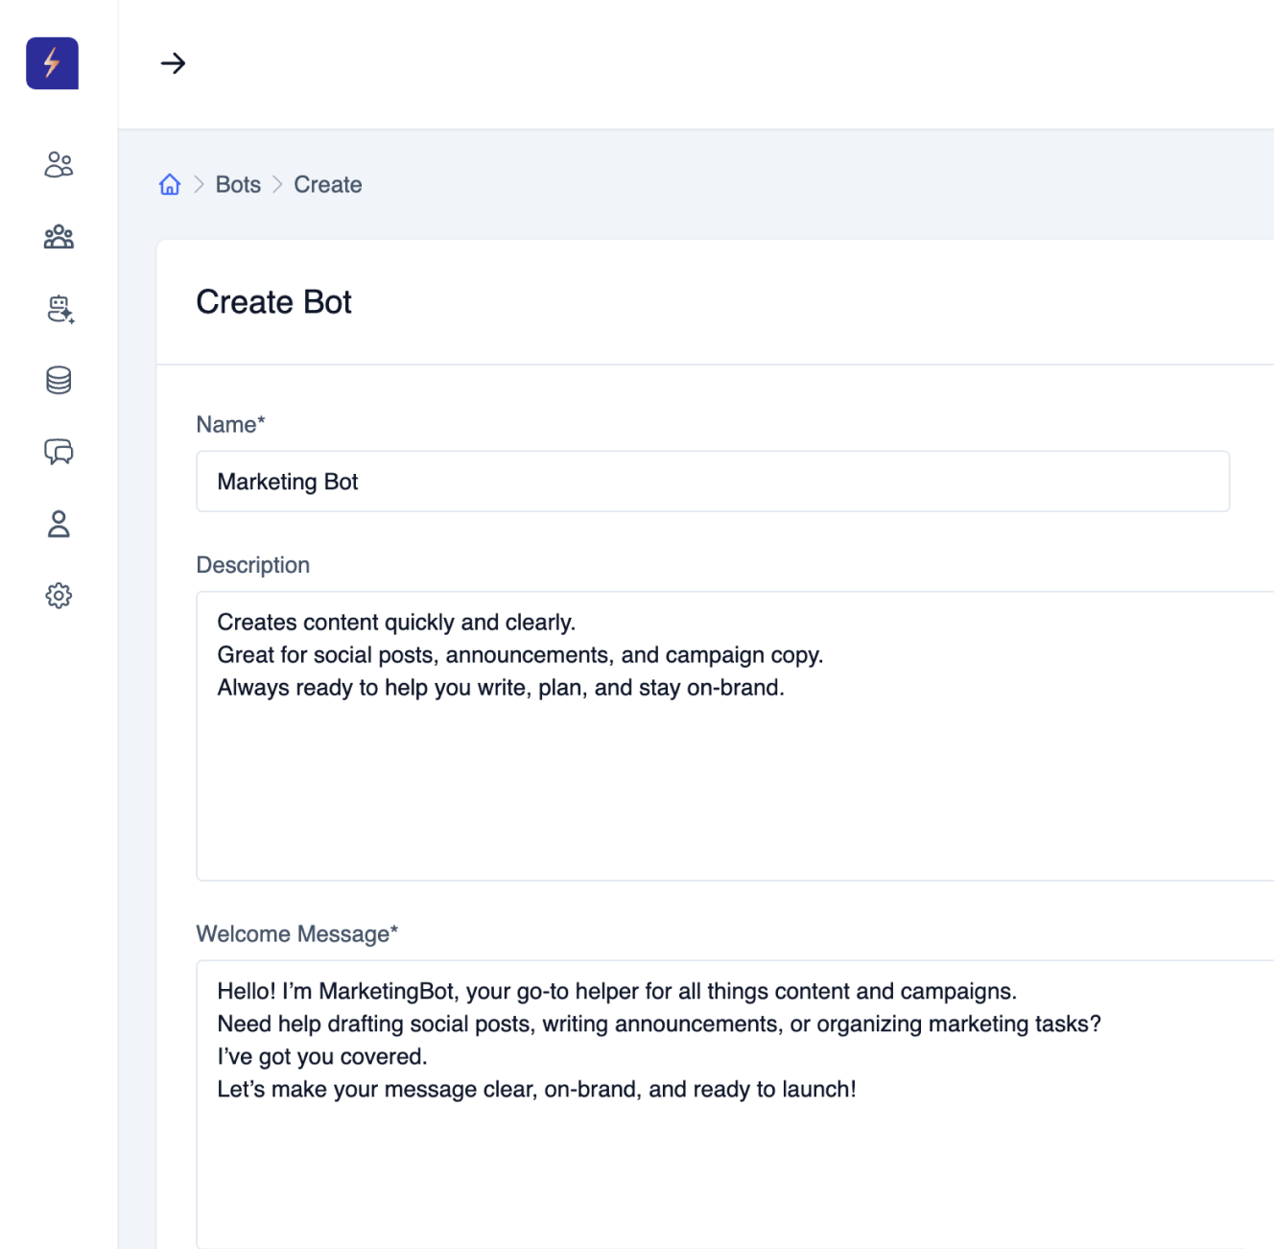Open the single-person profile icon in sidebar
The height and width of the screenshot is (1249, 1274).
59,524
